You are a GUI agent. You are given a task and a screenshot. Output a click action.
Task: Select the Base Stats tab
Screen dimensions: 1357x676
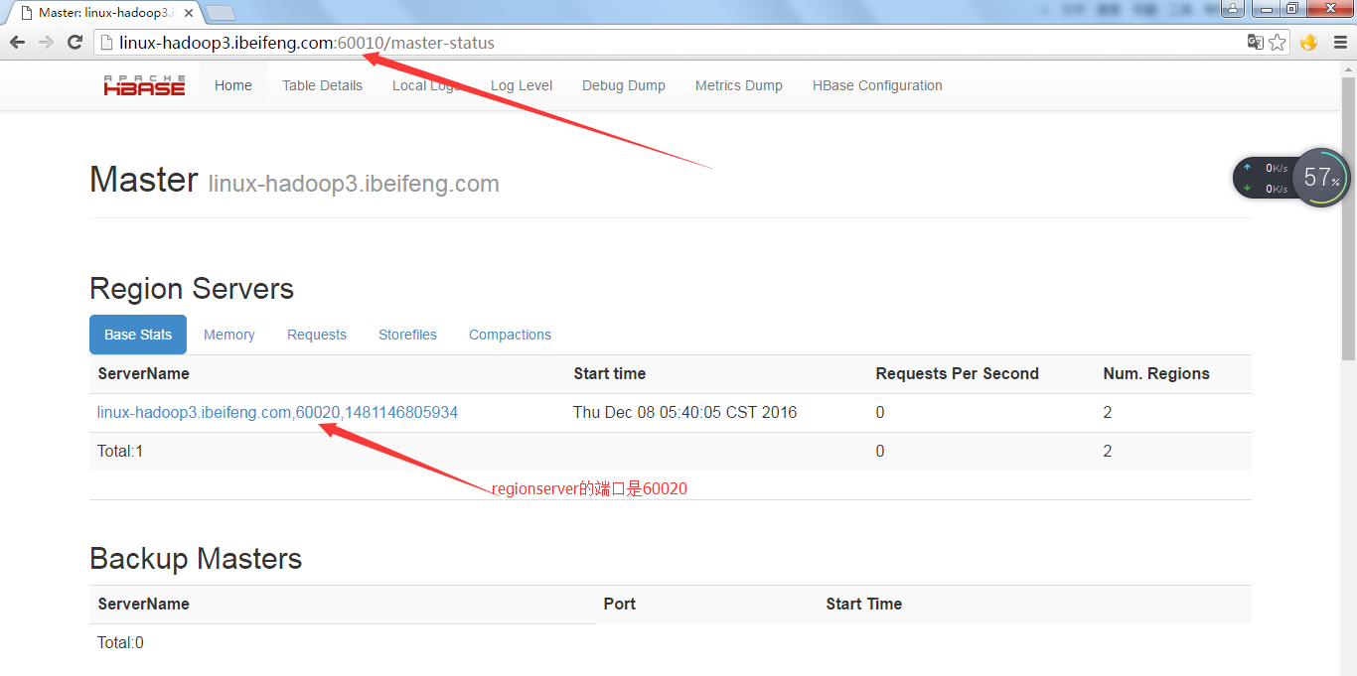(138, 335)
